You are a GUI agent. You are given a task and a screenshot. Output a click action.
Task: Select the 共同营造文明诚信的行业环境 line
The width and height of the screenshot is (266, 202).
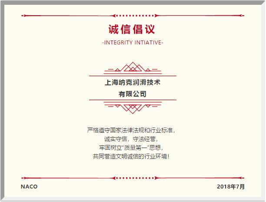point(132,156)
